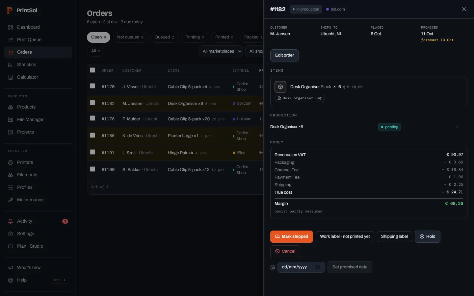Select the checkbox for order #1191
The image size is (474, 296).
[x=92, y=152]
